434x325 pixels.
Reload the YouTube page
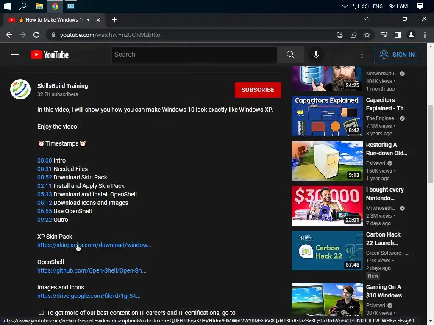pos(36,35)
